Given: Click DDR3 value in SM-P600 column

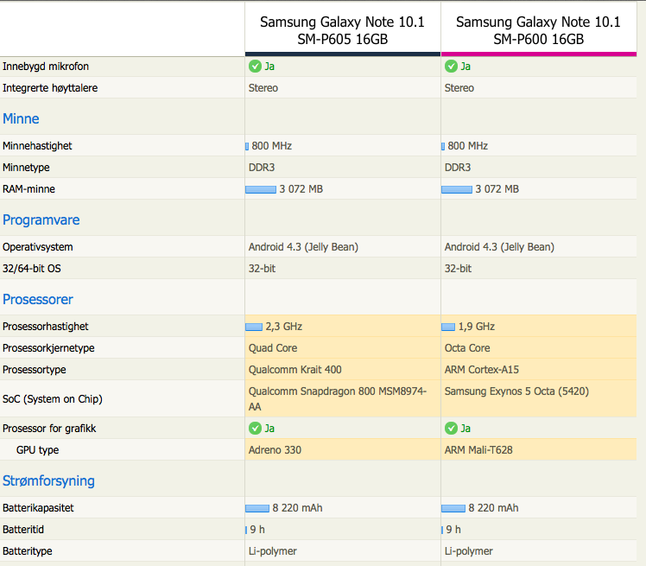Looking at the screenshot, I should [458, 168].
